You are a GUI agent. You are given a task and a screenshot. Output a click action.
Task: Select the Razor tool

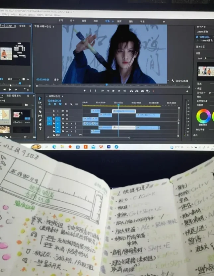coord(40,111)
